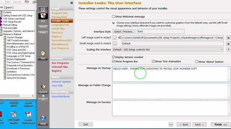Open Asadur Rahman pdf desktop icon
231x129 pixels.
(x=28, y=118)
